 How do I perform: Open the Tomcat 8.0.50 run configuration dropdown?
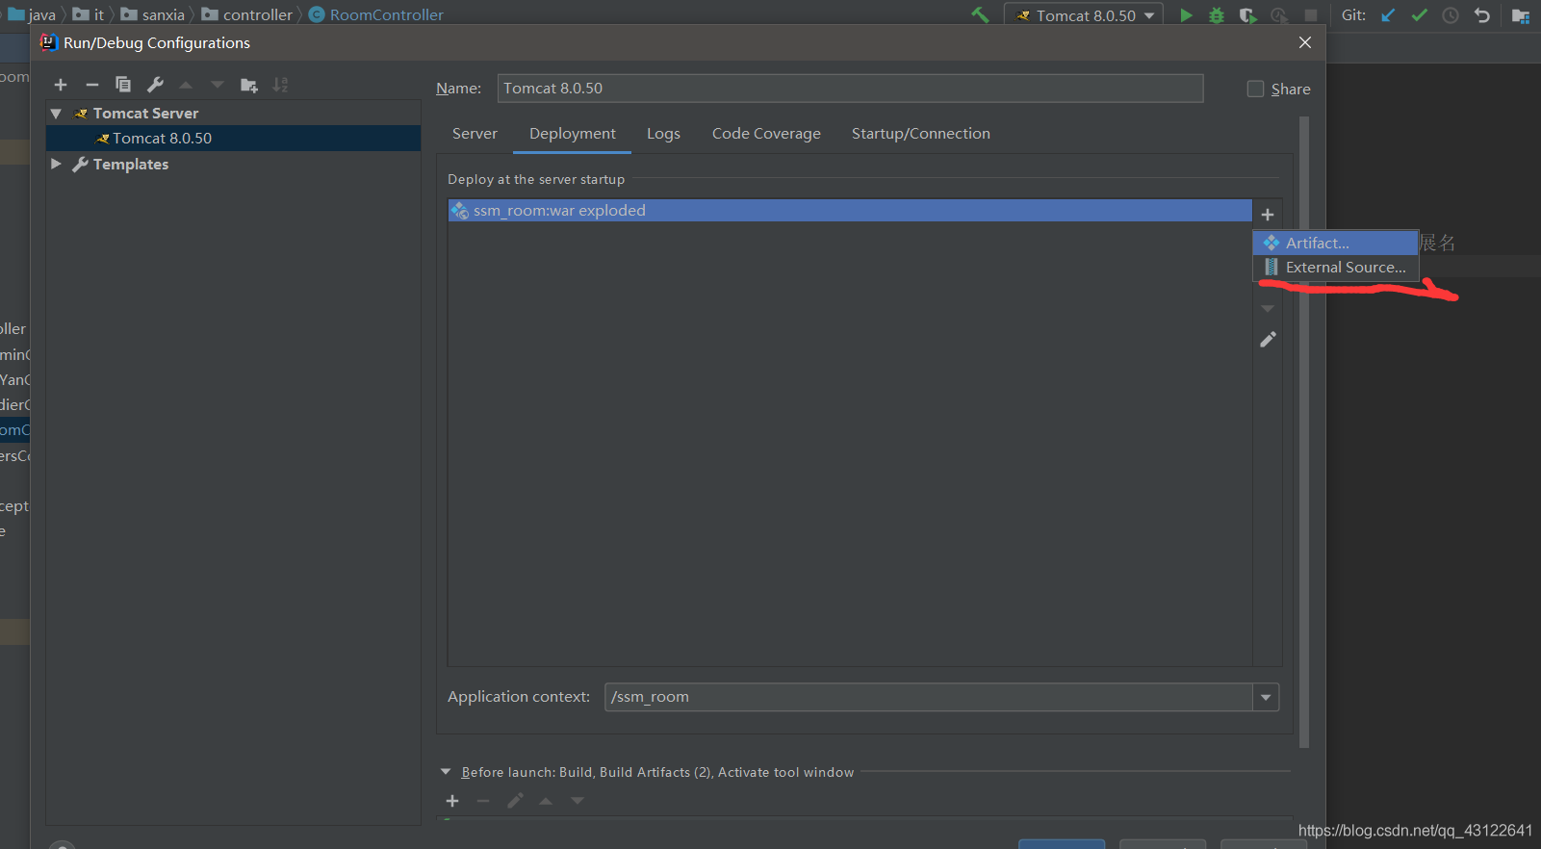1084,15
